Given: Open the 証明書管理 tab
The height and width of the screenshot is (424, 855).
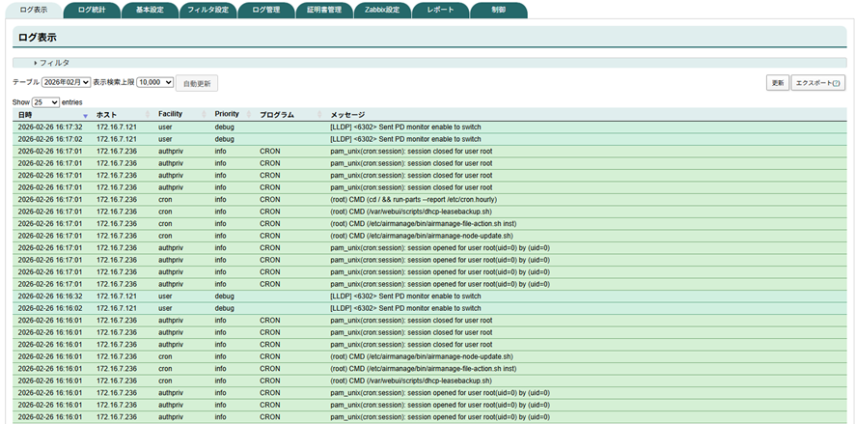Looking at the screenshot, I should point(323,10).
